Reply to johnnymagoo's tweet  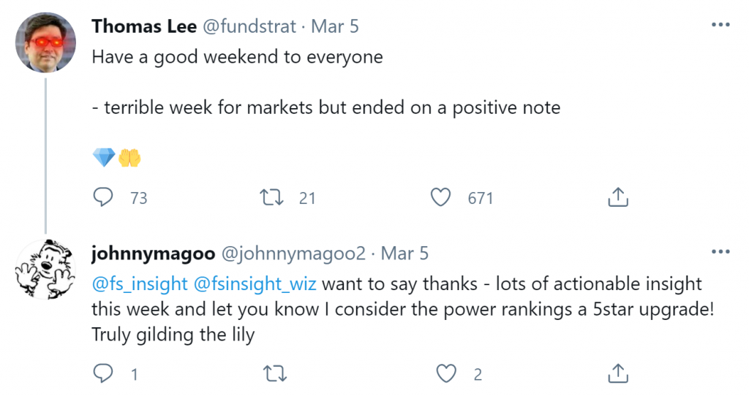(105, 374)
